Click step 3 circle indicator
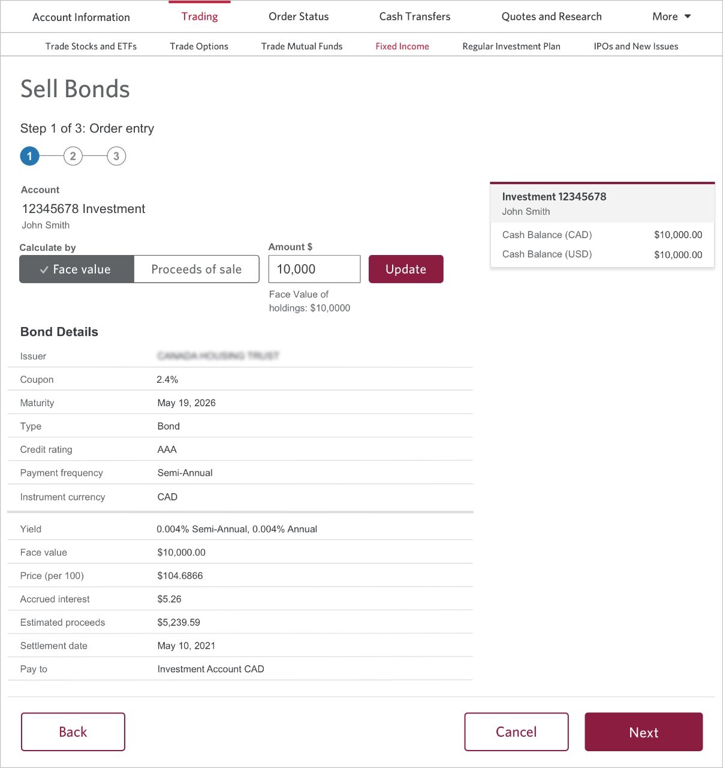 coord(116,156)
